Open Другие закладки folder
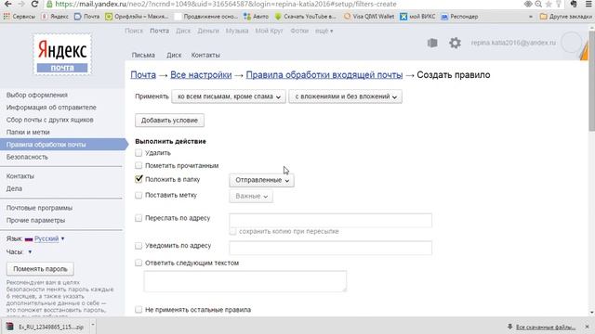Screen dimensions: 595x334 566,17
